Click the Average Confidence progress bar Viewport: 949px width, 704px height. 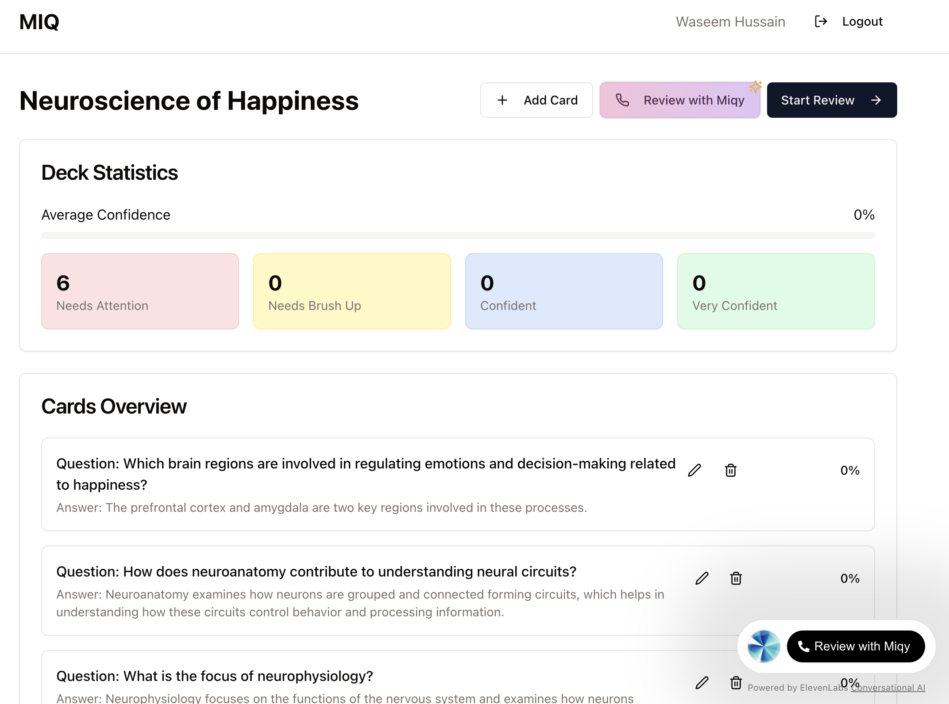coord(458,236)
